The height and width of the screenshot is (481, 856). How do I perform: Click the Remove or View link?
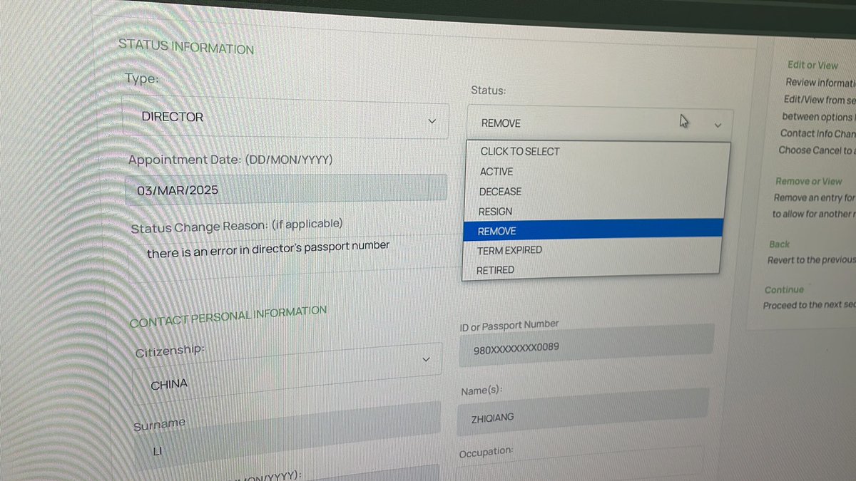point(808,182)
